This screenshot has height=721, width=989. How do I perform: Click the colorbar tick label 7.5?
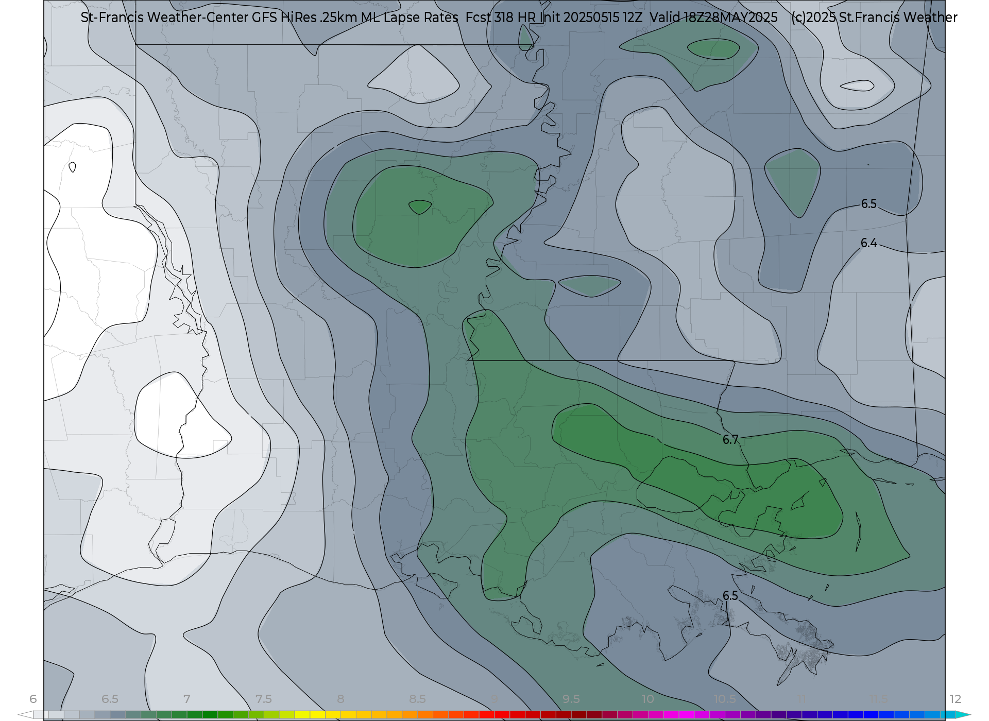pyautogui.click(x=263, y=699)
